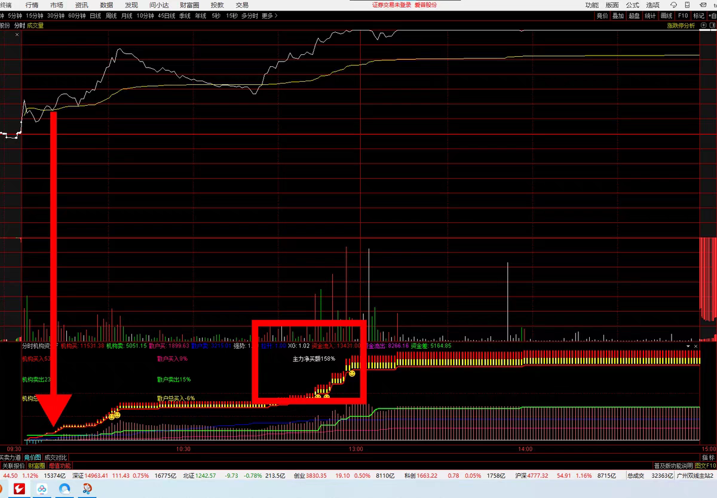Switch to the 成交对比 tab
This screenshot has height=498, width=717.
click(56, 457)
